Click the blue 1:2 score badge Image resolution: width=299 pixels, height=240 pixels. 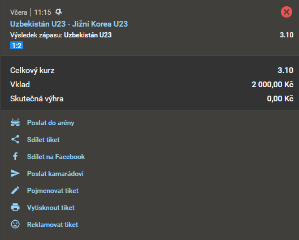[16, 45]
